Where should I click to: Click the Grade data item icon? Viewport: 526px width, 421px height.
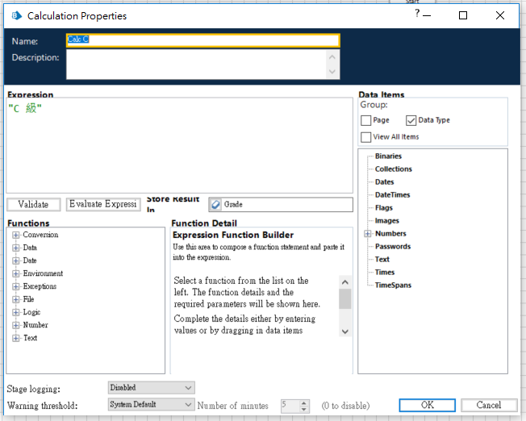click(215, 204)
